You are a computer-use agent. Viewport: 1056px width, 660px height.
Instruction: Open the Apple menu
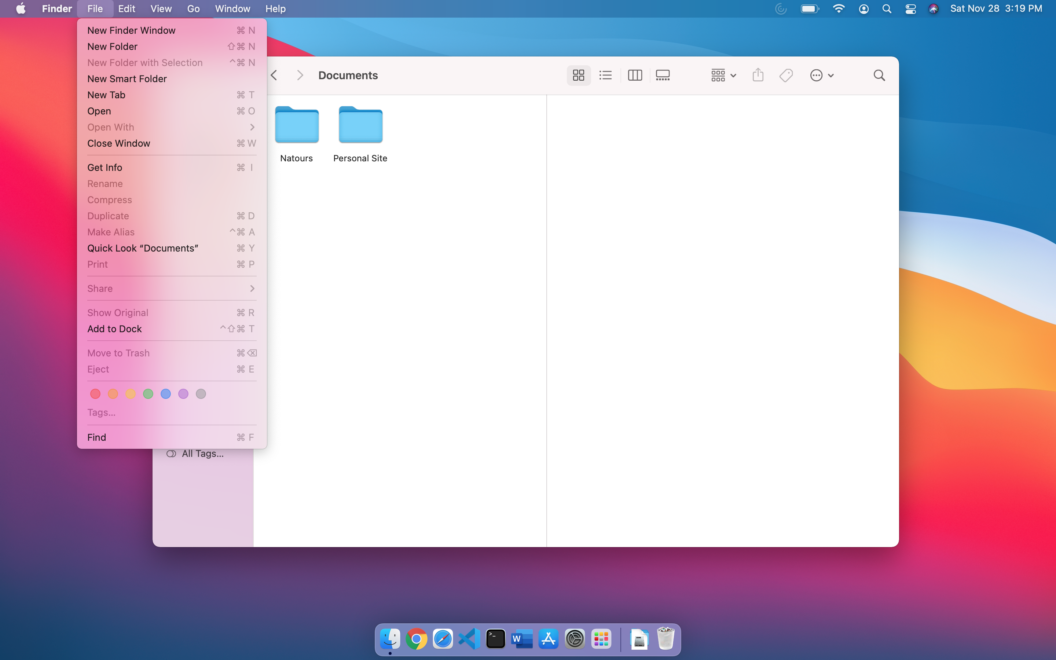click(x=21, y=9)
